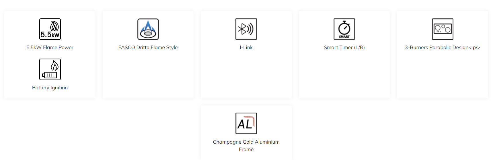The image size is (491, 160).
Task: Open the 'Smart Timer (L/R)' label
Action: [x=344, y=47]
